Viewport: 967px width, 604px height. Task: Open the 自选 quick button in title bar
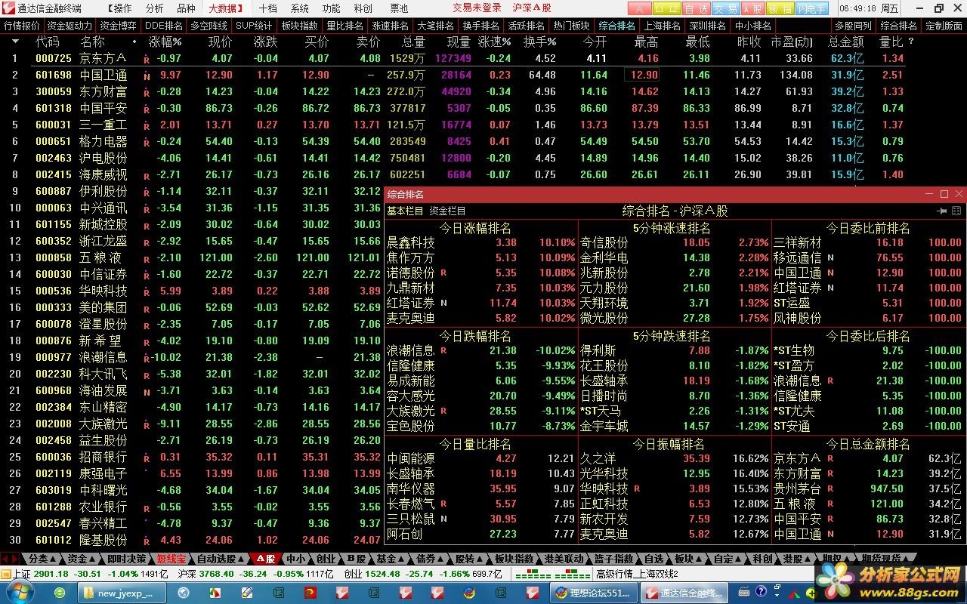tap(696, 8)
